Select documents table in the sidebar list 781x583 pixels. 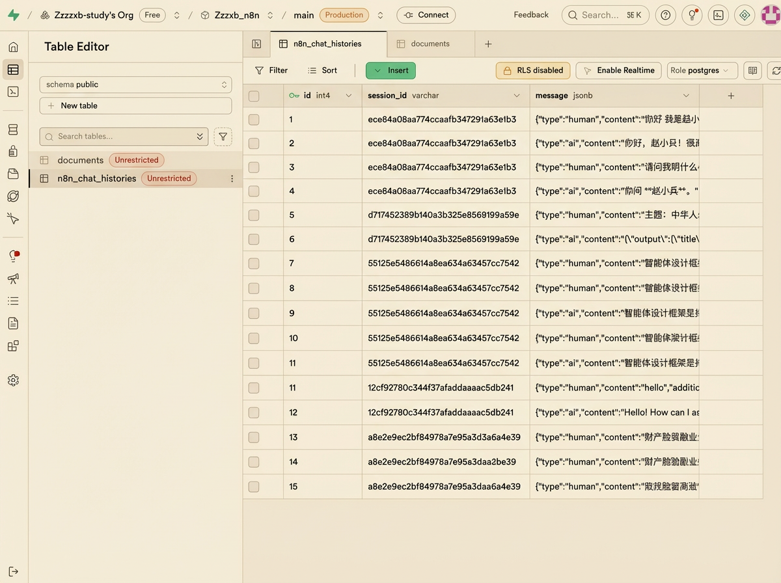80,160
